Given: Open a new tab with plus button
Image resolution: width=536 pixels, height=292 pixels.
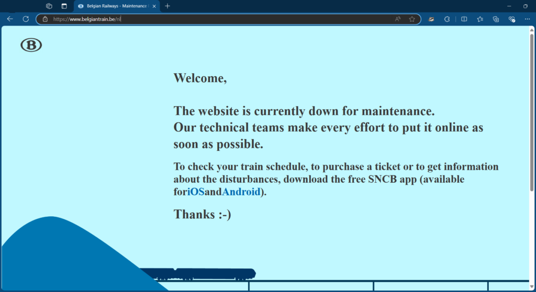Looking at the screenshot, I should tap(167, 6).
